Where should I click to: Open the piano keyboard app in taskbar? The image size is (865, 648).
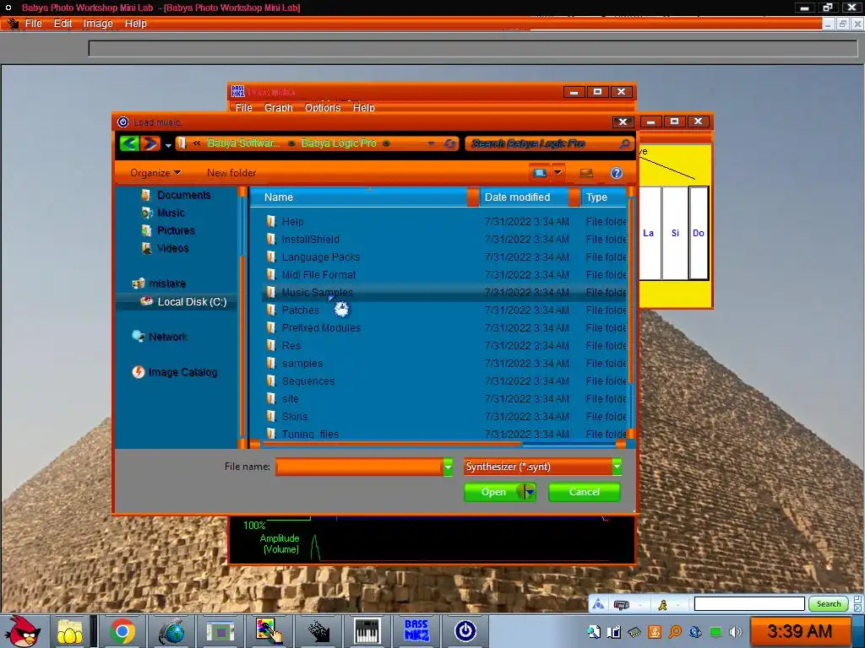367,631
